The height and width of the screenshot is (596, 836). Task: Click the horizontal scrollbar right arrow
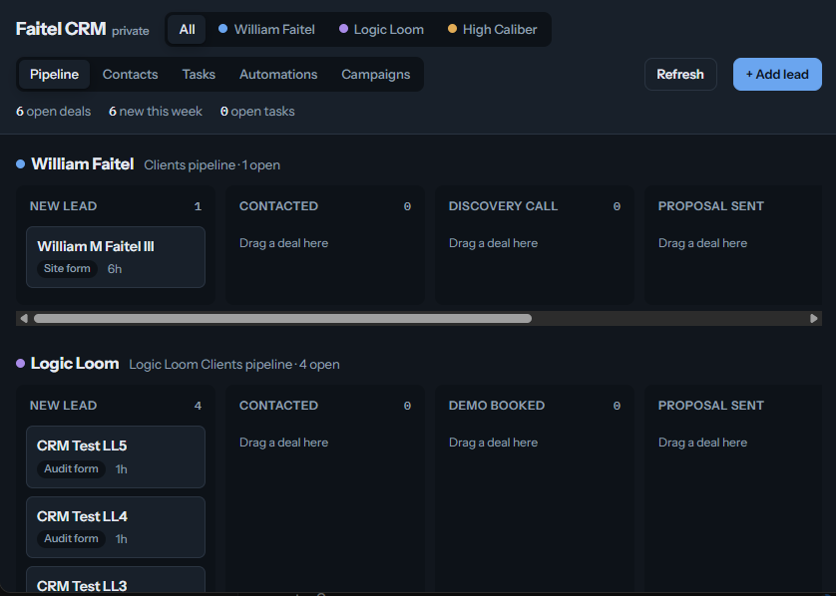(x=814, y=319)
